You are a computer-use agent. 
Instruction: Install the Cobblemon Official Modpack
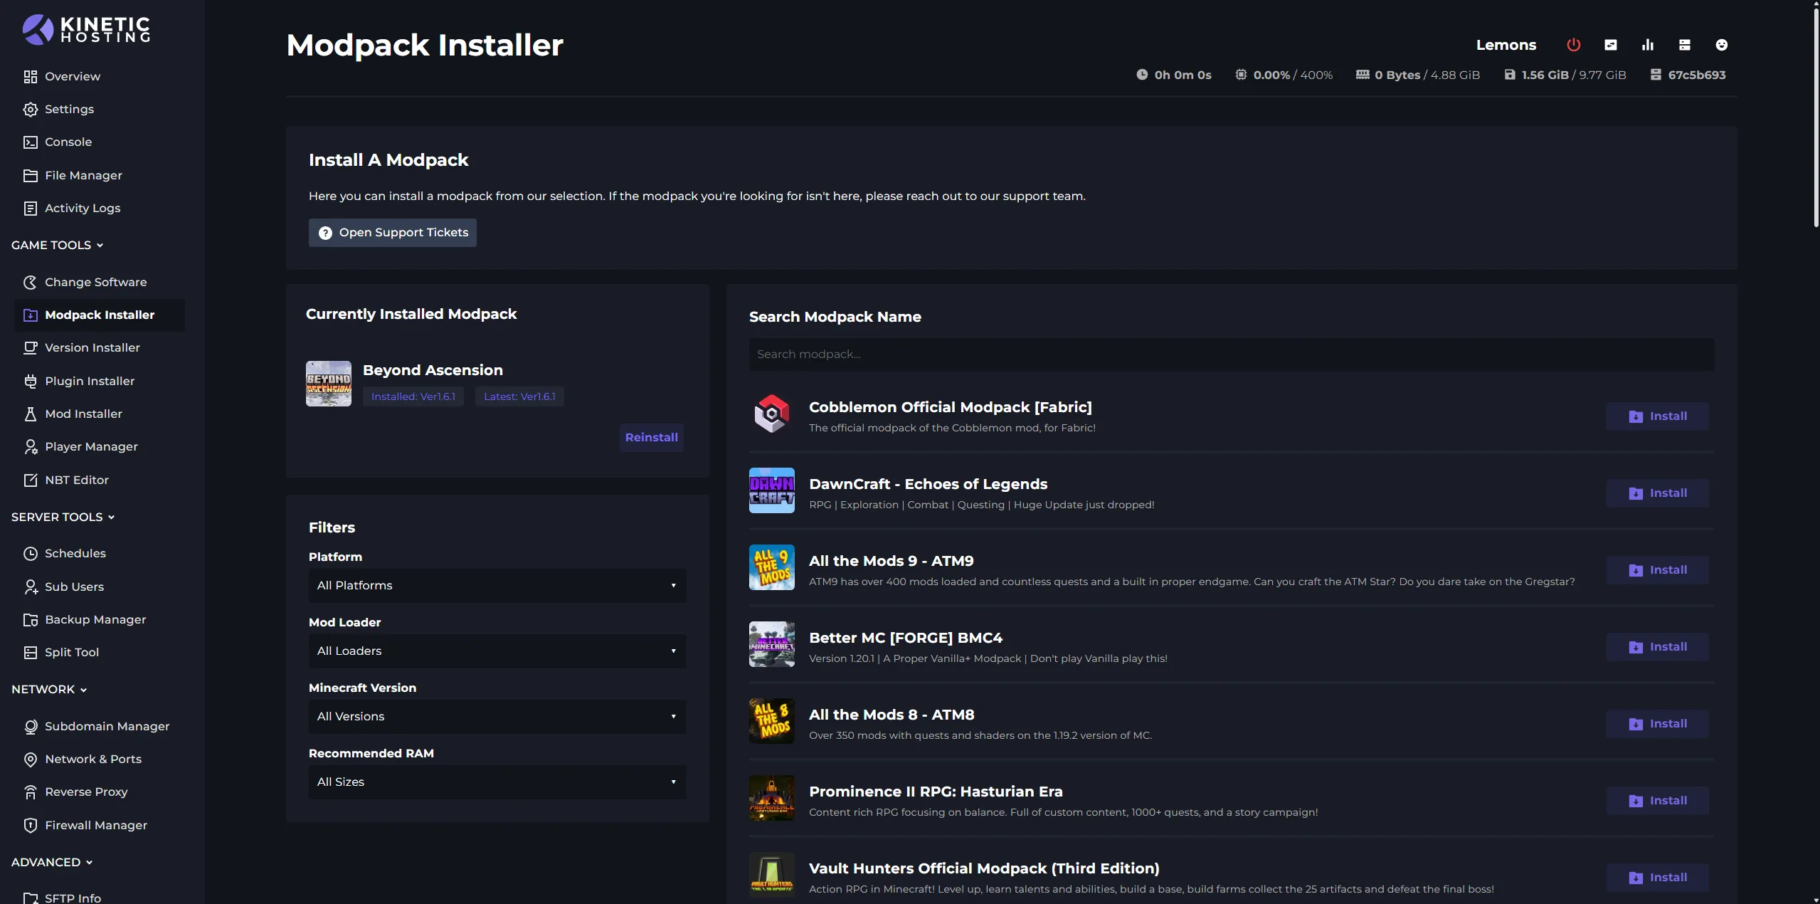(x=1657, y=416)
